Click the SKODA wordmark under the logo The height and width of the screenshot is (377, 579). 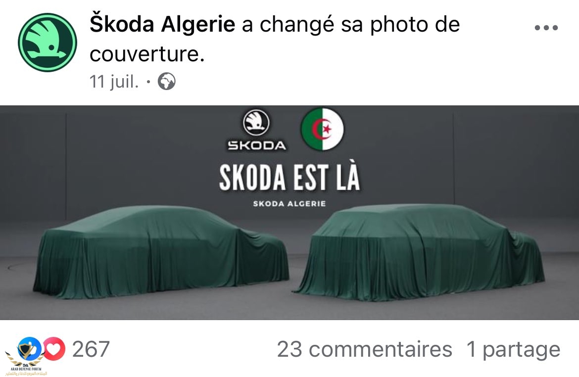(257, 145)
